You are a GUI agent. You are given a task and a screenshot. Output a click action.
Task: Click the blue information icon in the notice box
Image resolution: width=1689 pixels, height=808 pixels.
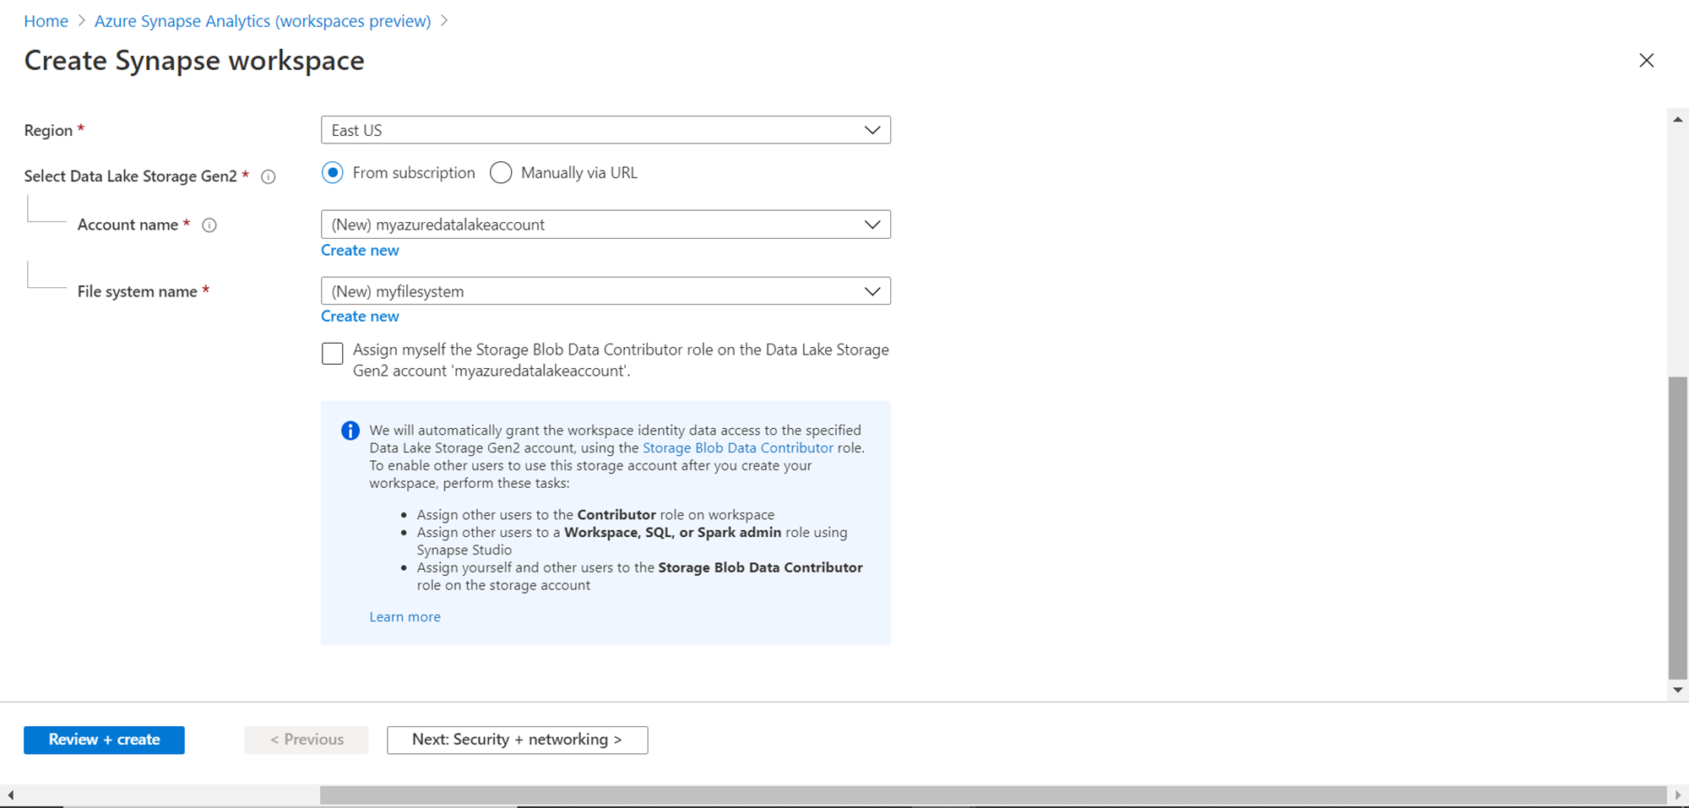(x=350, y=431)
